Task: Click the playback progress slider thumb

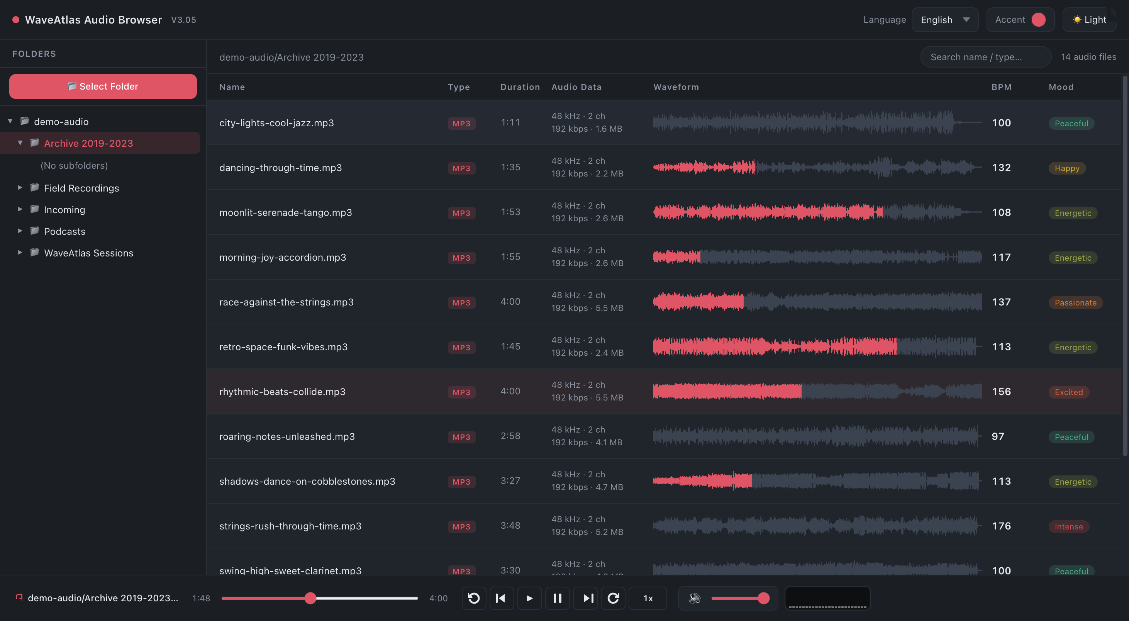Action: (310, 598)
